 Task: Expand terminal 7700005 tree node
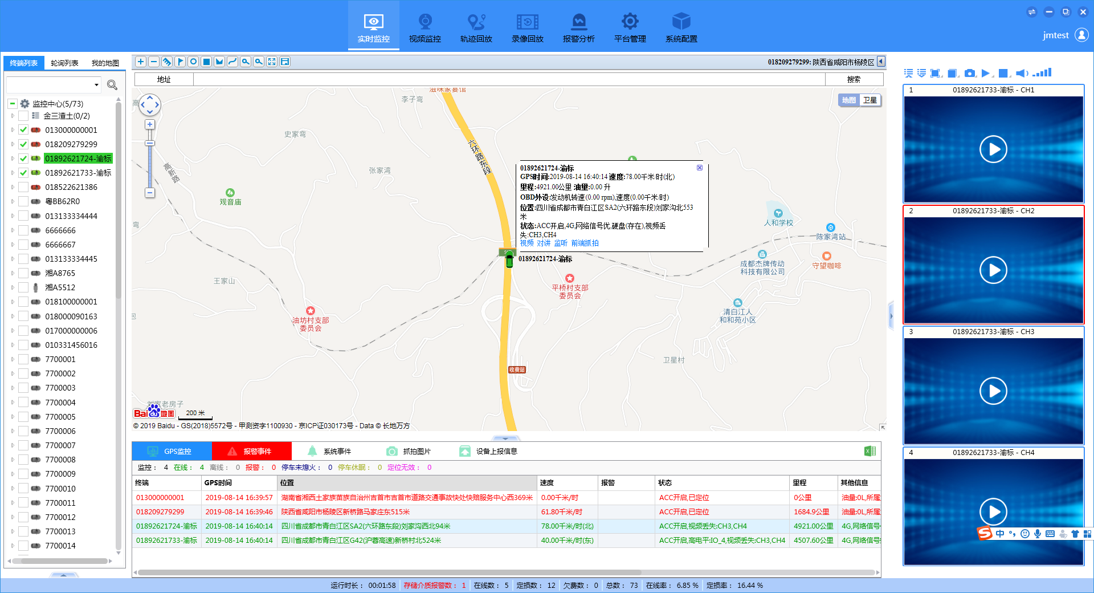[x=13, y=417]
